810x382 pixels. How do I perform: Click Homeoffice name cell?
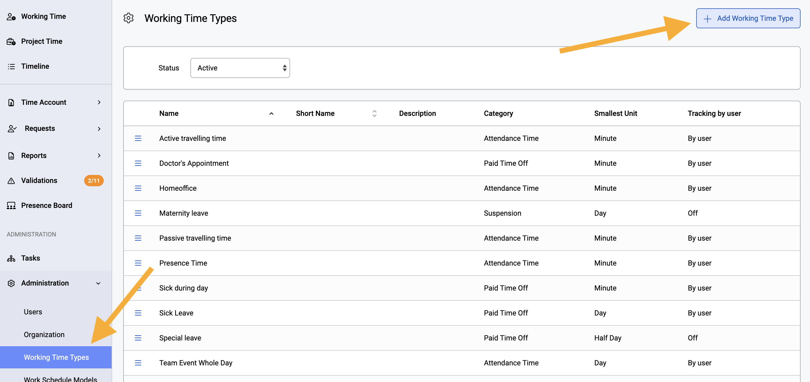pyautogui.click(x=178, y=188)
